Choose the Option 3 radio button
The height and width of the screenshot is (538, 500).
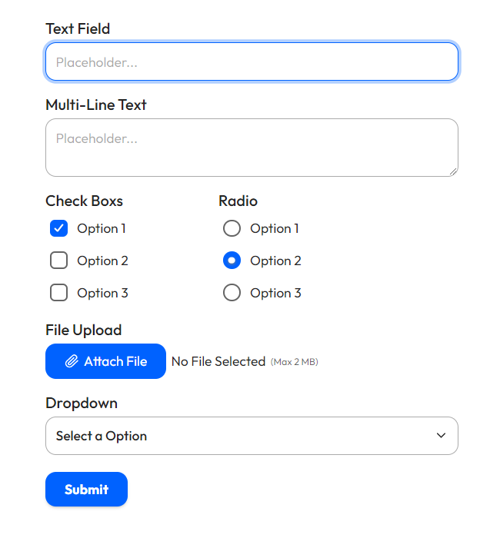pyautogui.click(x=232, y=293)
